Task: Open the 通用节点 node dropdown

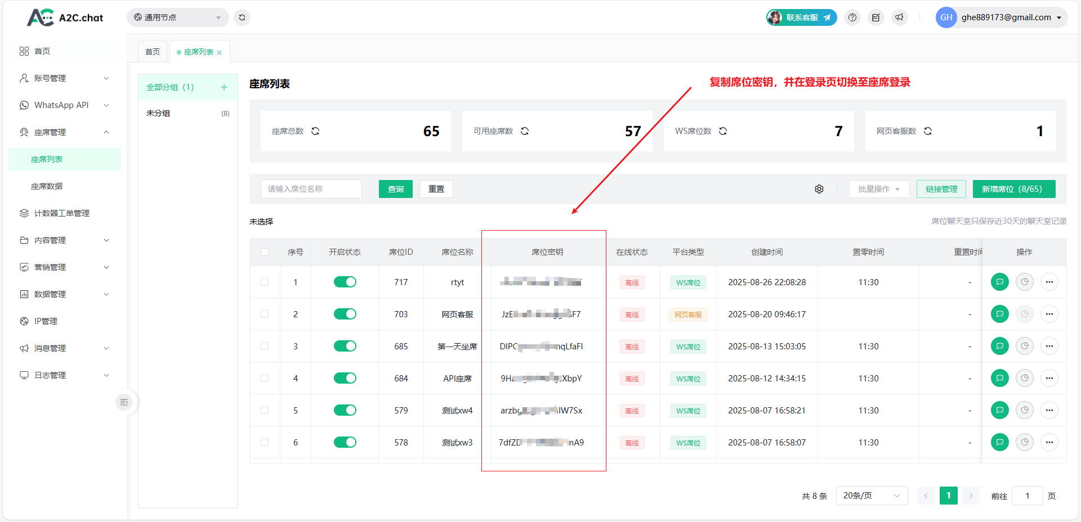Action: [x=177, y=17]
